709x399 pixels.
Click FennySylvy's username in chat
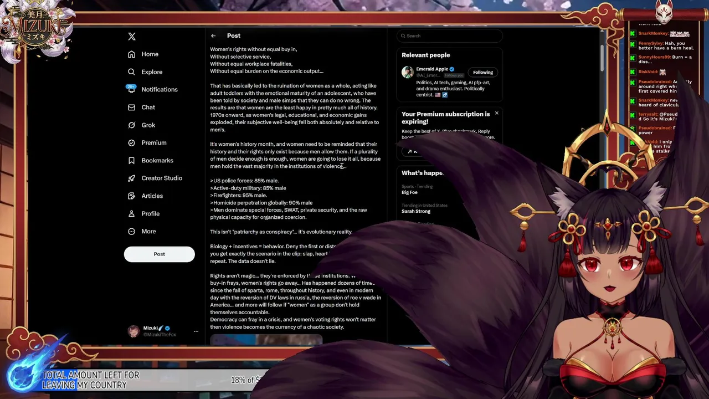651,44
